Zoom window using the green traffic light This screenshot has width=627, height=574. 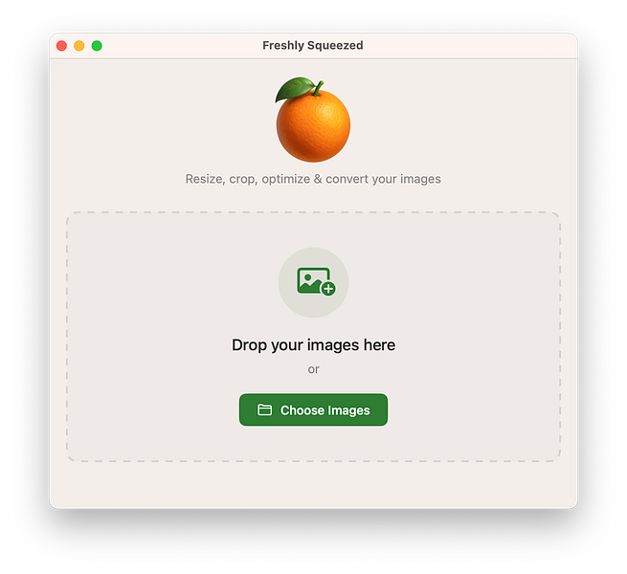pyautogui.click(x=97, y=46)
